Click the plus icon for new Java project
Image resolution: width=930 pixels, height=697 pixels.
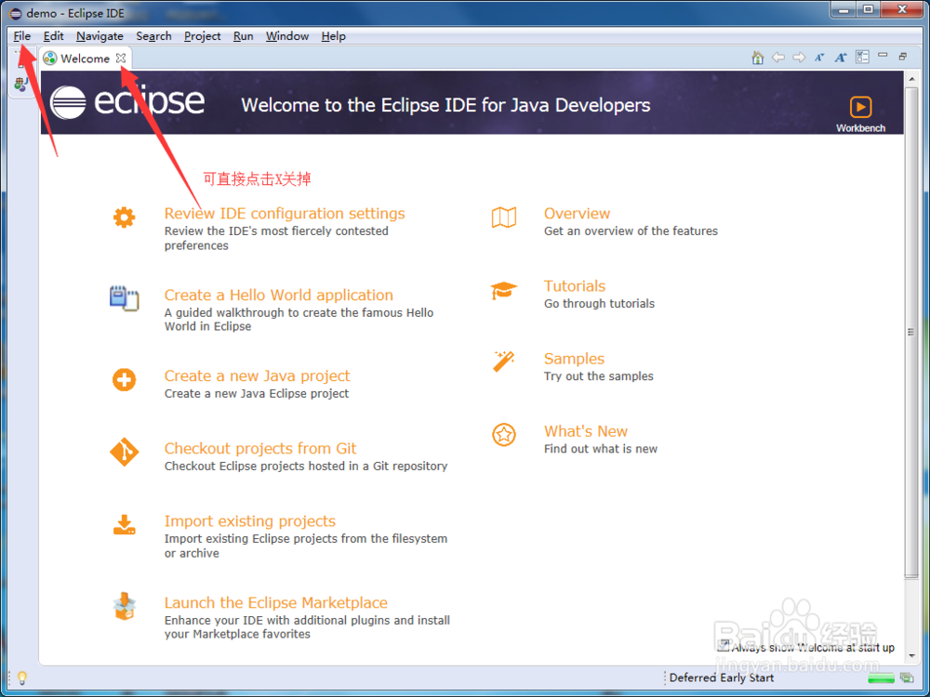tap(124, 380)
